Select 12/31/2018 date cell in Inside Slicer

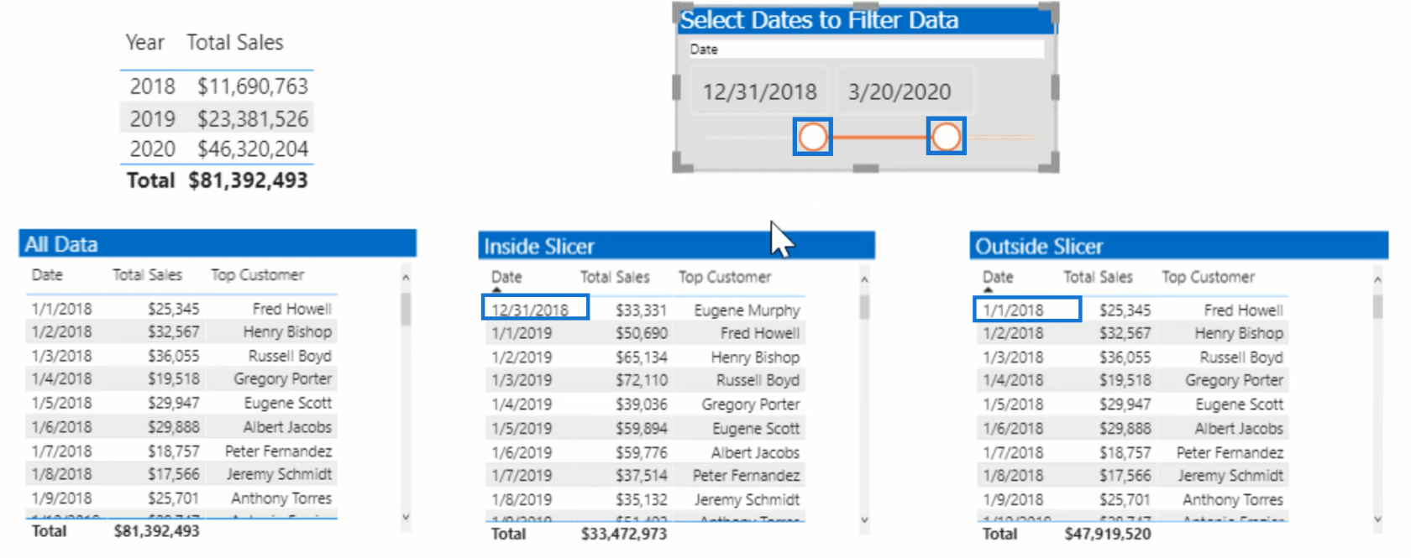coord(530,310)
